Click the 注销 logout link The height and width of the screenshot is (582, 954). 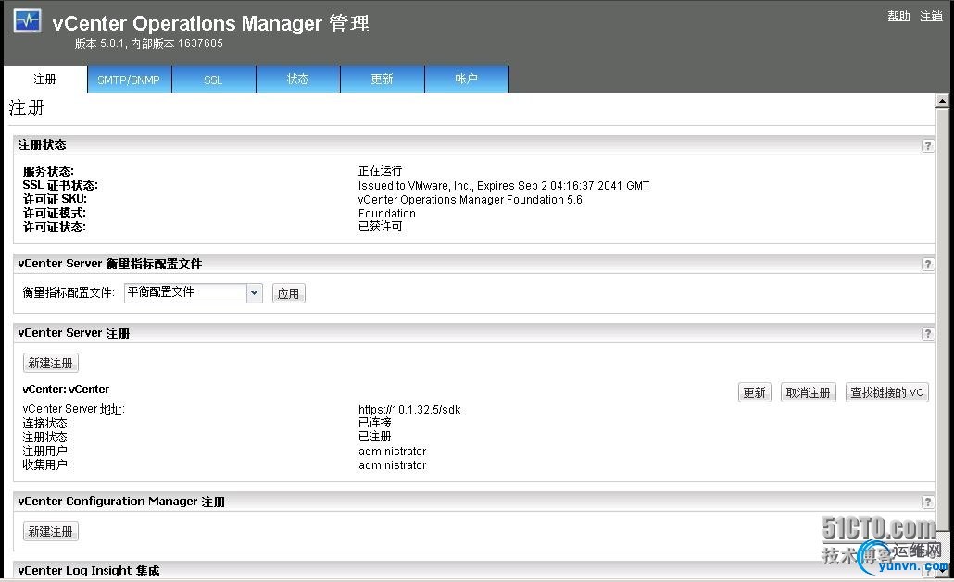coord(931,16)
